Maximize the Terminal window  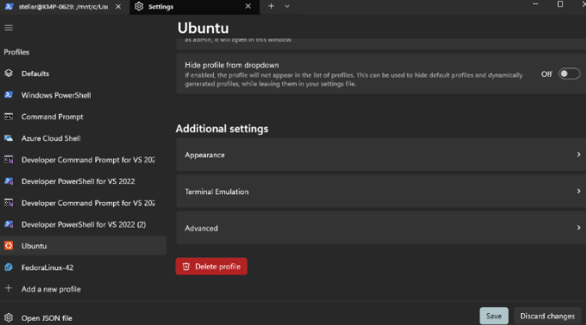pos(559,4)
